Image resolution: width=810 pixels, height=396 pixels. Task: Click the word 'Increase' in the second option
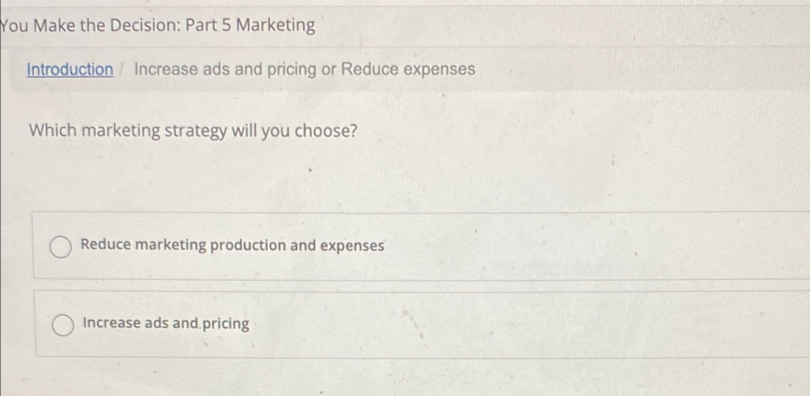(112, 323)
